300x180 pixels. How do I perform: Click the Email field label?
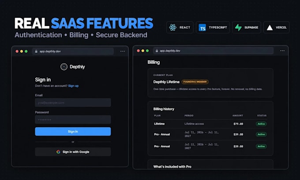tap(39, 95)
